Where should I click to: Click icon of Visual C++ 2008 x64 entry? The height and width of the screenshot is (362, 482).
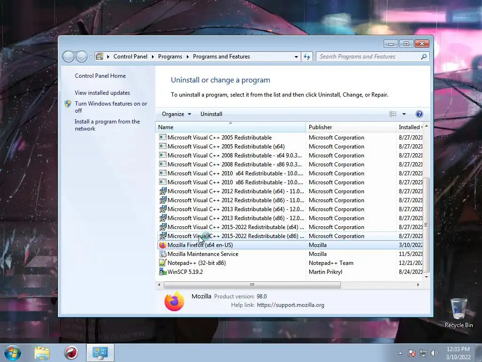point(162,155)
